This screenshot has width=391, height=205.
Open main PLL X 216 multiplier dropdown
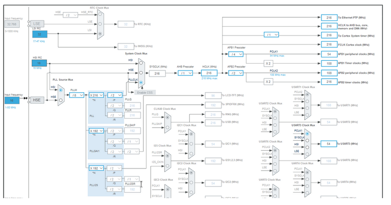(96, 95)
